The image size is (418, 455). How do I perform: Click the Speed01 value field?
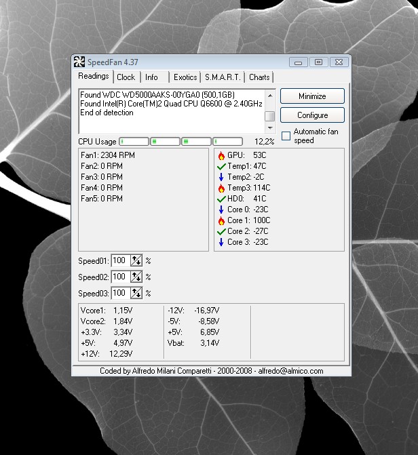(121, 260)
